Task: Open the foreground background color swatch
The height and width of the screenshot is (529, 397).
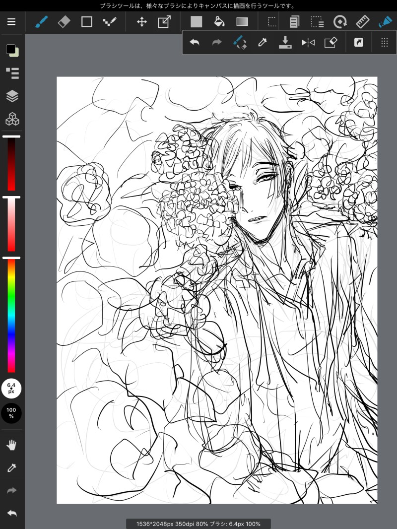Action: coord(12,50)
